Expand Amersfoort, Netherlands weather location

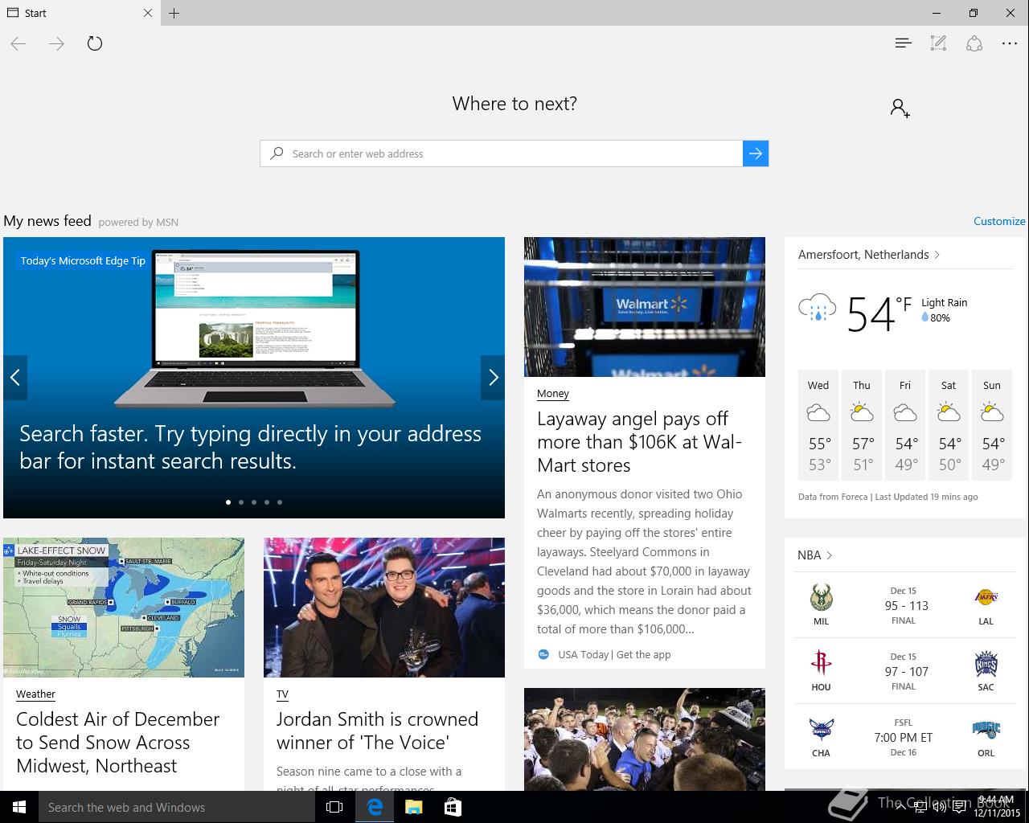[869, 255]
